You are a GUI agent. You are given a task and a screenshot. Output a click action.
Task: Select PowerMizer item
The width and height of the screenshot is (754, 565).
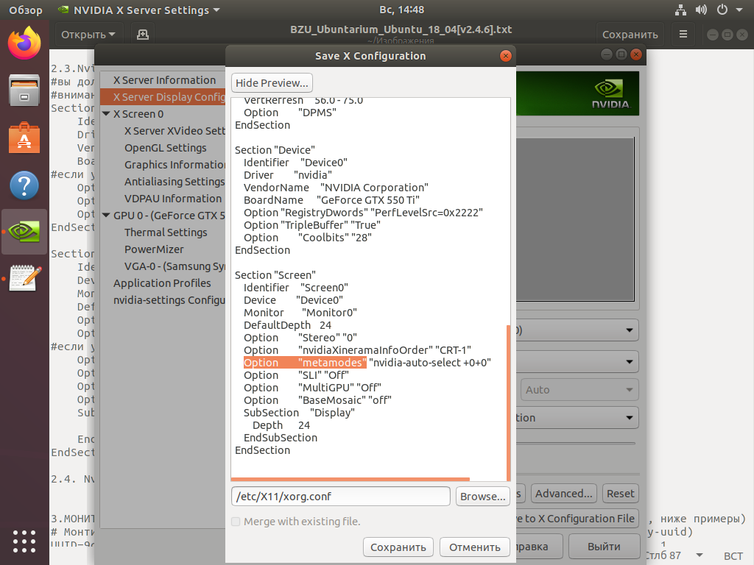pos(154,249)
